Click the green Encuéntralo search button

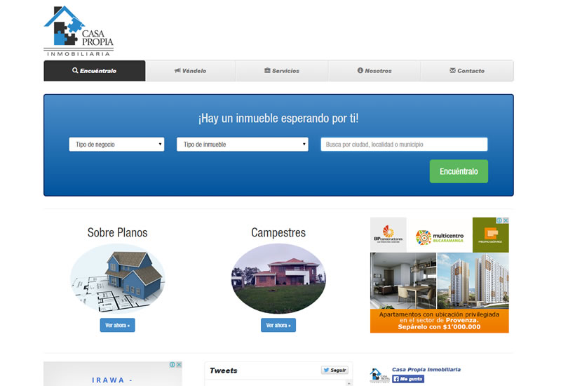[x=459, y=171]
